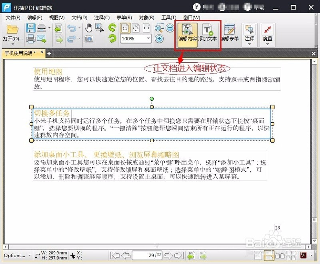
Task: Add a new tab with plus button
Action: point(49,54)
